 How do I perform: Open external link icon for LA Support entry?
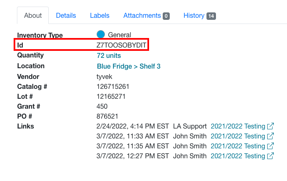pos(270,126)
